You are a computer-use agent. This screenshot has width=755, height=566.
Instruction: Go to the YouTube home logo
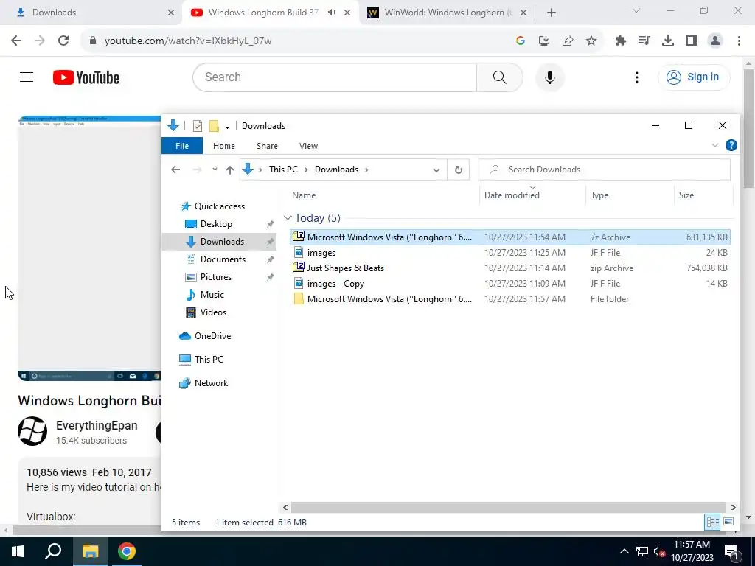[x=86, y=77]
